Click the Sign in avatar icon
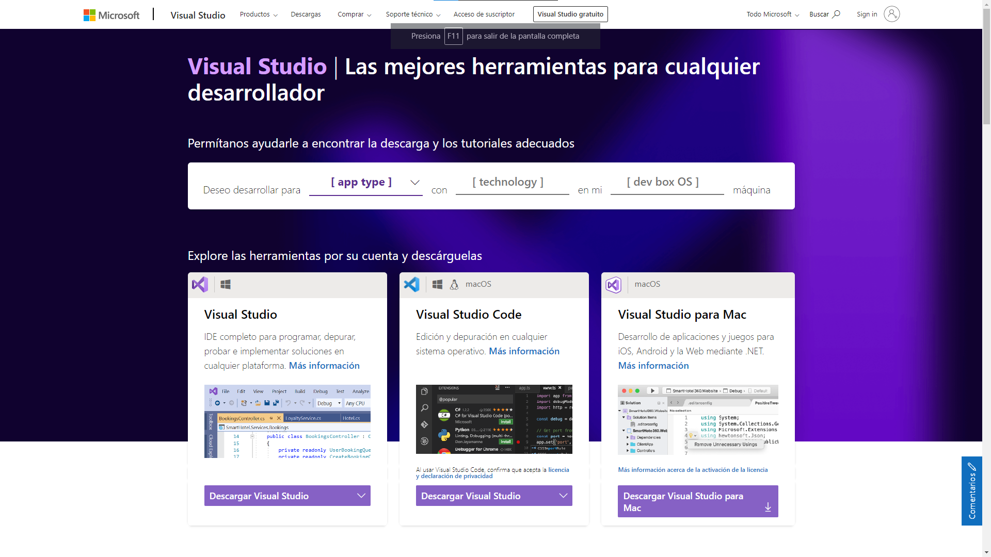Image resolution: width=991 pixels, height=557 pixels. tap(891, 14)
